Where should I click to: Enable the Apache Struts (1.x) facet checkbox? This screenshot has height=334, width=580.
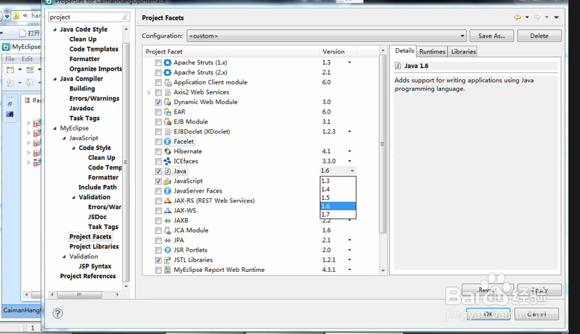[158, 63]
